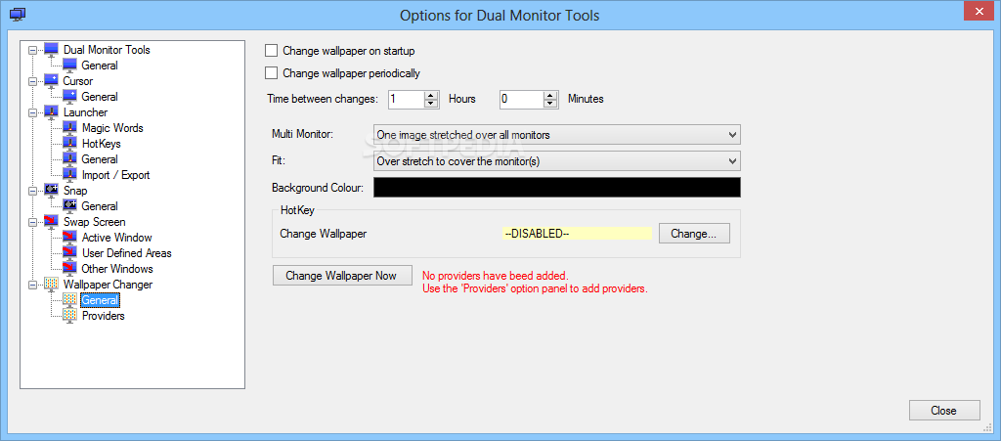Click the Hours input field
1001x441 pixels.
tap(407, 99)
